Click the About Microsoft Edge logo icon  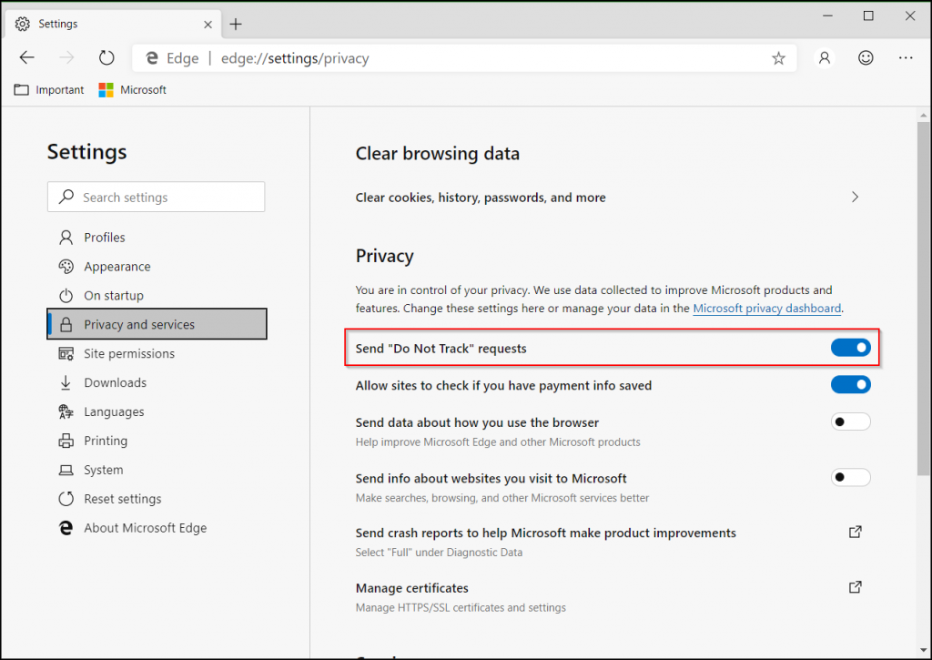click(66, 527)
